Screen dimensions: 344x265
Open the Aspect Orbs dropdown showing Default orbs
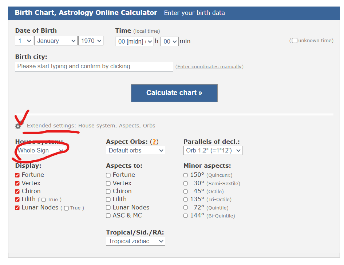tap(135, 151)
